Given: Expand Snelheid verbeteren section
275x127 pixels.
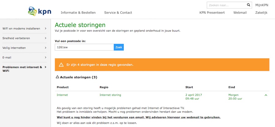Looking at the screenshot, I should point(46,38).
